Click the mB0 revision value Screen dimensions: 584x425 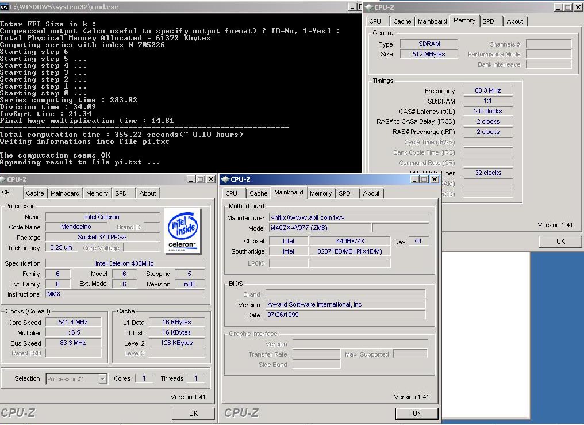point(190,284)
